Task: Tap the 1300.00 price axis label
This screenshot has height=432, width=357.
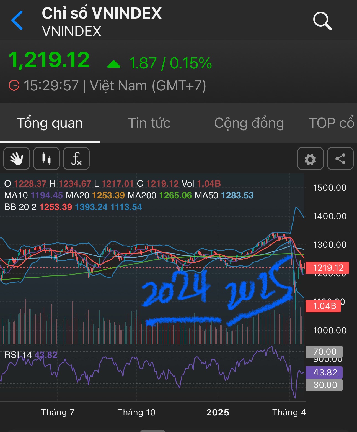Action: tap(330, 245)
